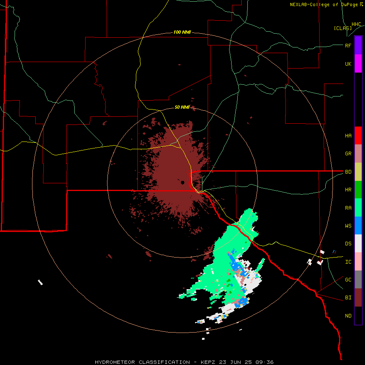
Task: Click the BI brown legend swatch
Action: [358, 298]
